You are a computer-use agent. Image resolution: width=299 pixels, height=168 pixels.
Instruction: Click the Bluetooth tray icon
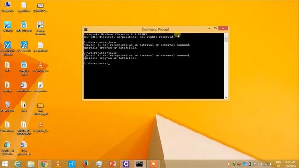(x=250, y=164)
